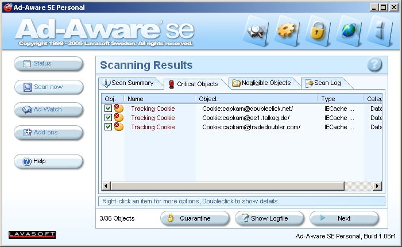Minimize the Ad-Aware window
The width and height of the screenshot is (402, 247).
click(374, 7)
